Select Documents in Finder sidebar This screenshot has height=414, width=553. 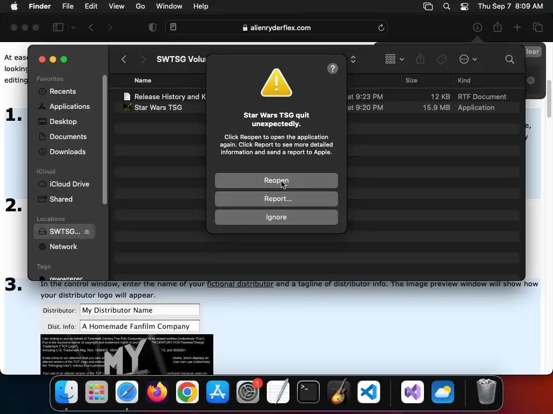coord(68,136)
